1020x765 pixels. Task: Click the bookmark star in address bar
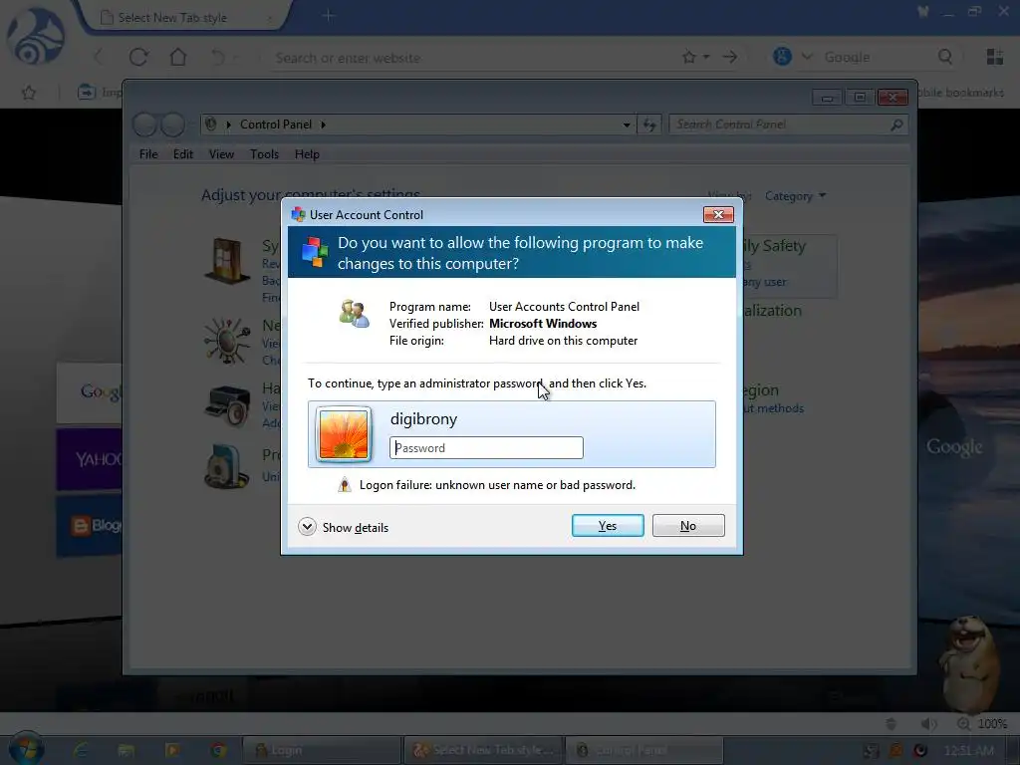click(x=689, y=57)
